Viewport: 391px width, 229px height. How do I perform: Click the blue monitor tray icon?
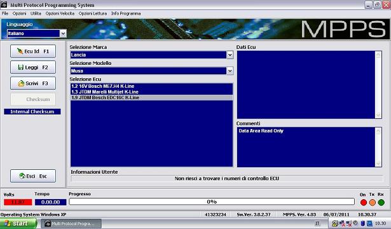tap(369, 223)
